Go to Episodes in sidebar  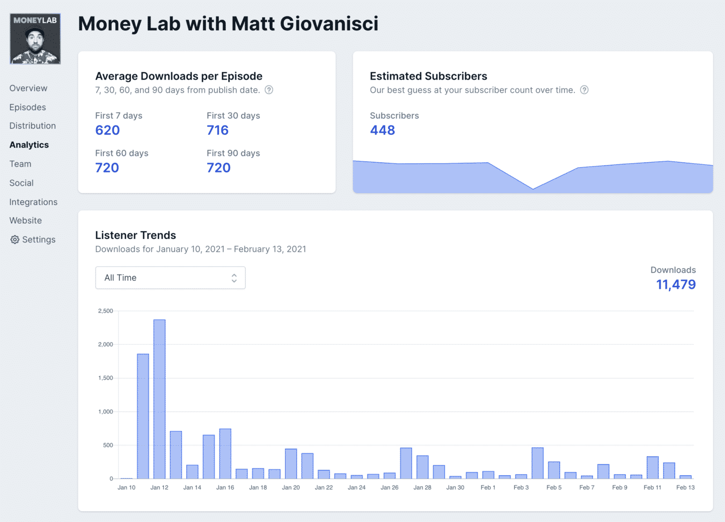tap(28, 107)
